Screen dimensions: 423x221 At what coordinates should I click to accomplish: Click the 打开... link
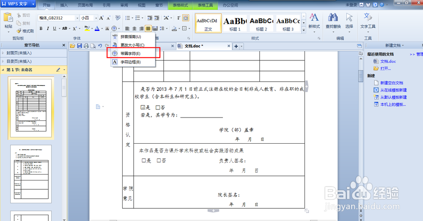tap(385, 68)
